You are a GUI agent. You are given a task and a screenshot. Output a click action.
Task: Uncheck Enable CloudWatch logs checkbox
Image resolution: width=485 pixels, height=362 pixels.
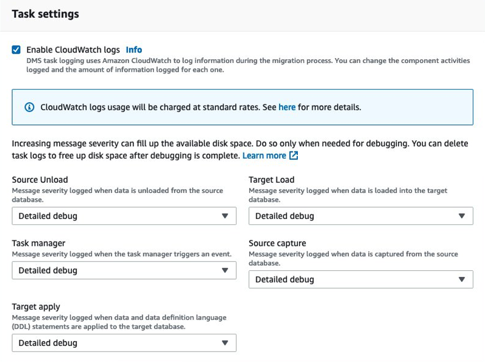click(x=16, y=50)
